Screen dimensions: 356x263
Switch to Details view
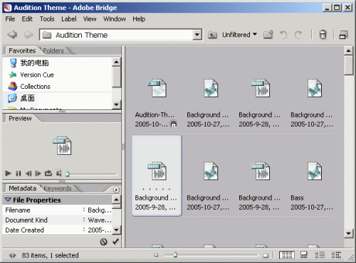point(320,255)
